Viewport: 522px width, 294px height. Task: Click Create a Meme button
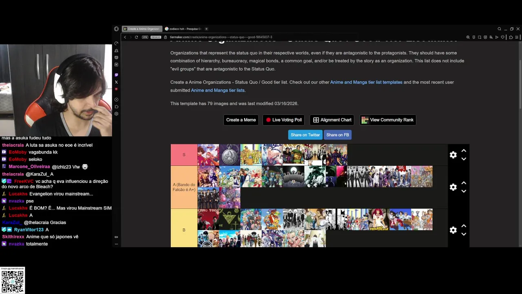pos(241,120)
